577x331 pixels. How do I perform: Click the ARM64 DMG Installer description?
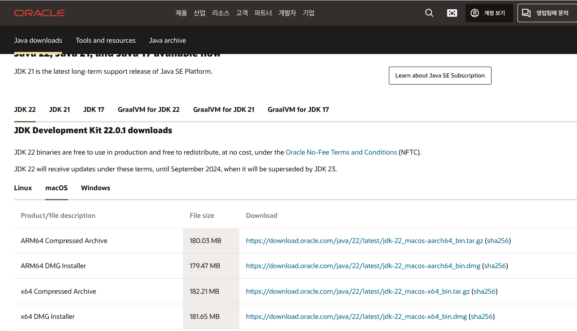tap(54, 266)
